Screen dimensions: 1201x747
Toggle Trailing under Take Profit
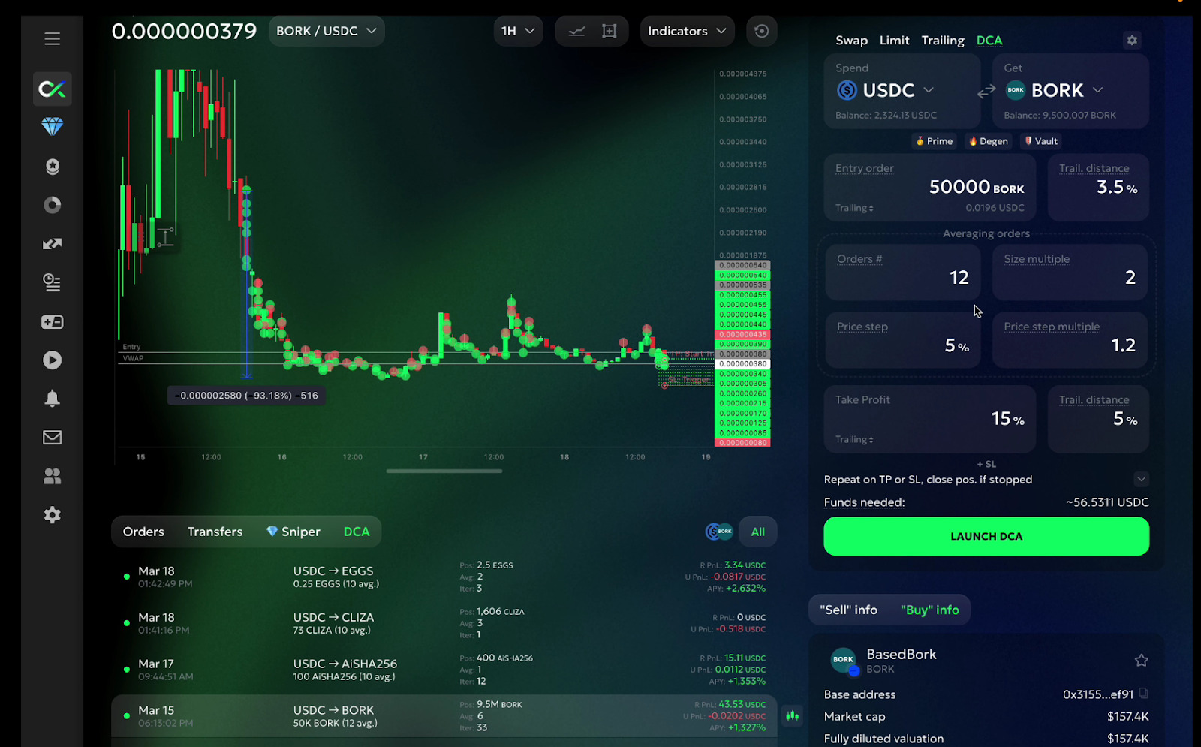(854, 440)
